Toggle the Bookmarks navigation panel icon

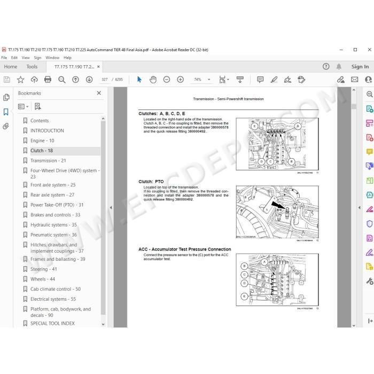(x=6, y=112)
